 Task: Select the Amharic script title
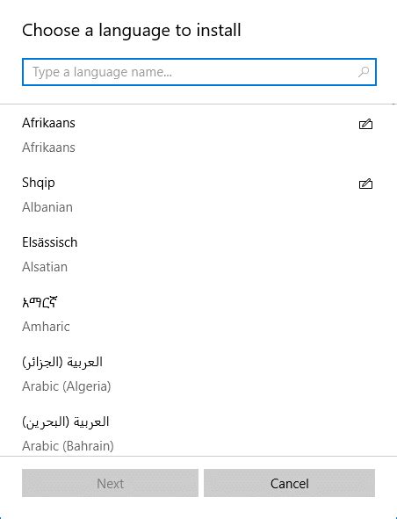[40, 302]
